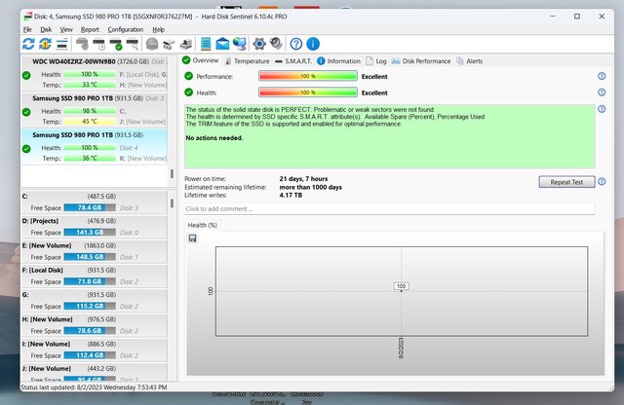624x405 pixels.
Task: Click the speaker sound icon in toolbar
Action: (276, 44)
